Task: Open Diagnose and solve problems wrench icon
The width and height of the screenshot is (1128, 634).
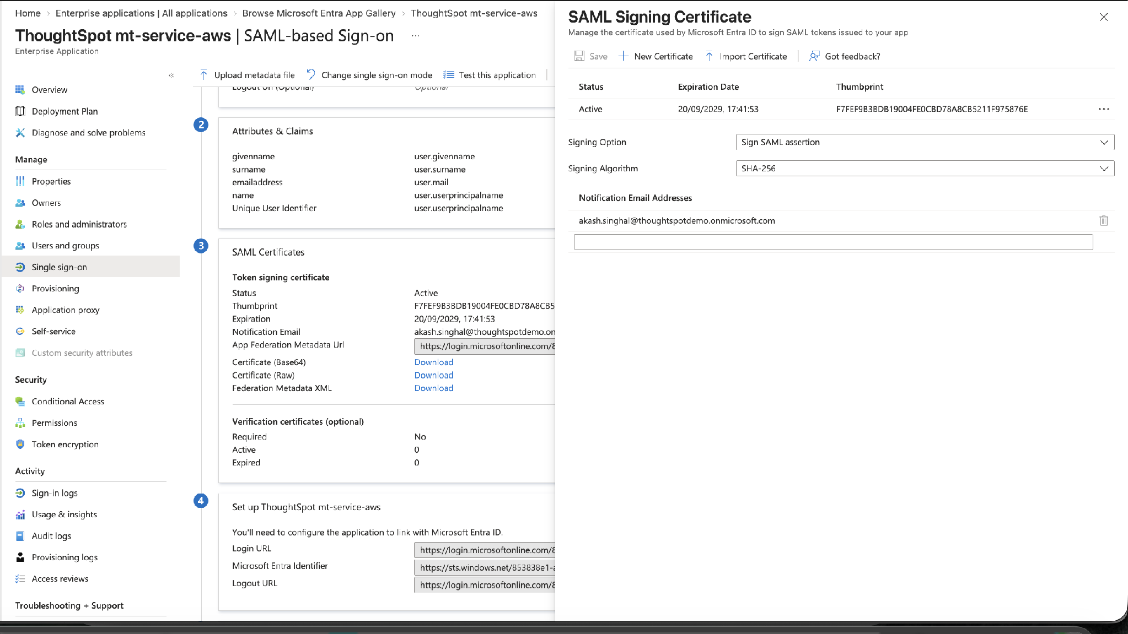Action: (x=20, y=133)
